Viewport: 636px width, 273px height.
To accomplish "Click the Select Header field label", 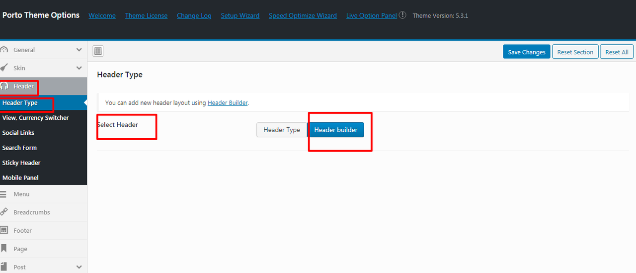I will point(118,124).
